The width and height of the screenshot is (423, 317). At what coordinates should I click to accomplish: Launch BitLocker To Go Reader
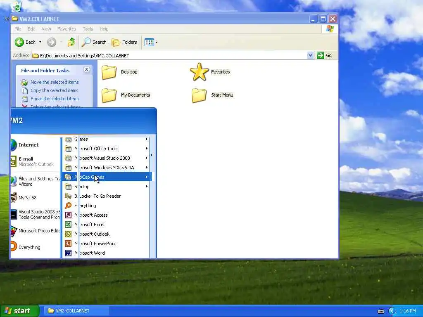click(x=106, y=196)
